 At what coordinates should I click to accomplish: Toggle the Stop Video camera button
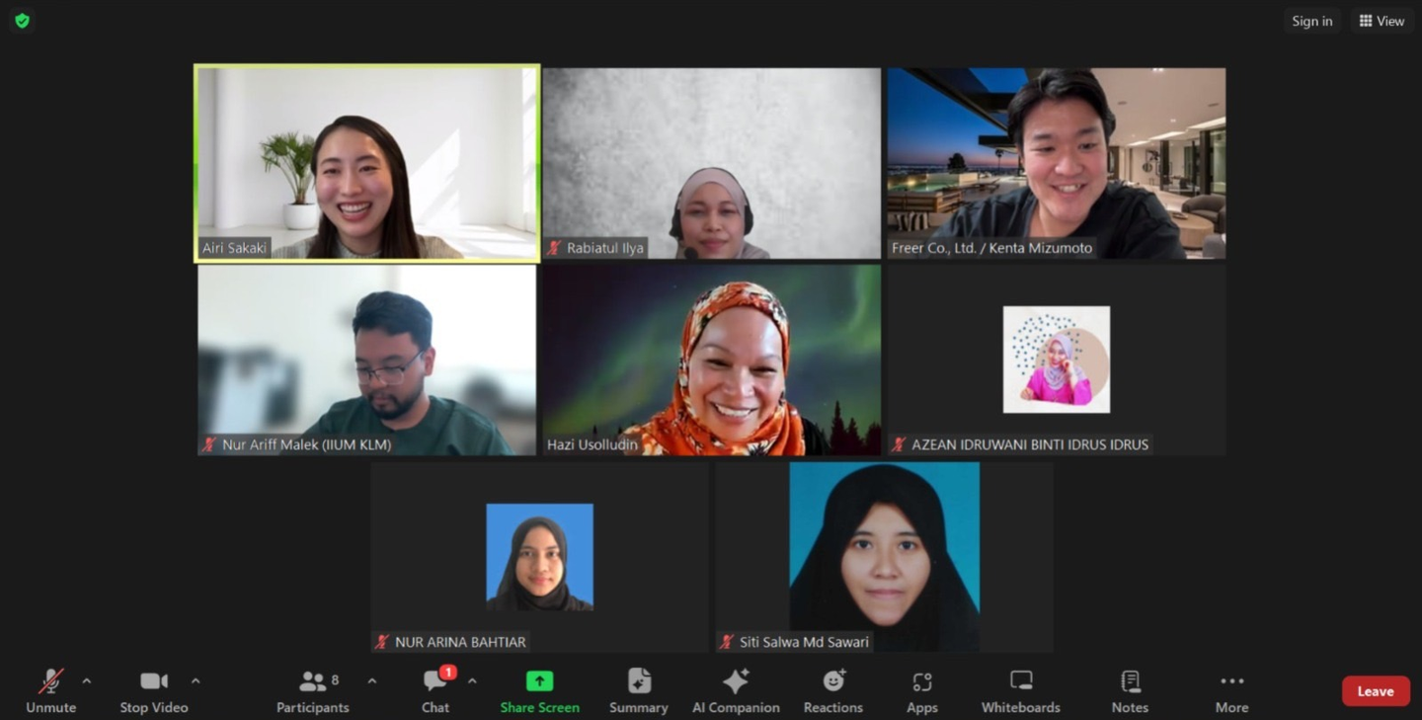coord(154,690)
